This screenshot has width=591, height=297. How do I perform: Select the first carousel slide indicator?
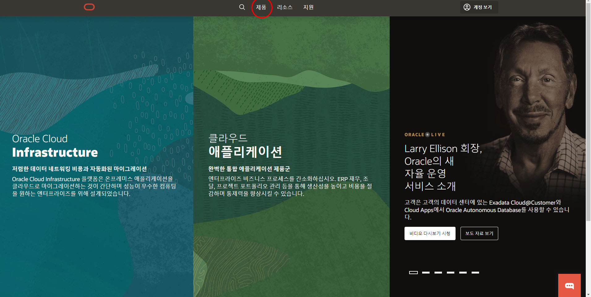point(413,273)
